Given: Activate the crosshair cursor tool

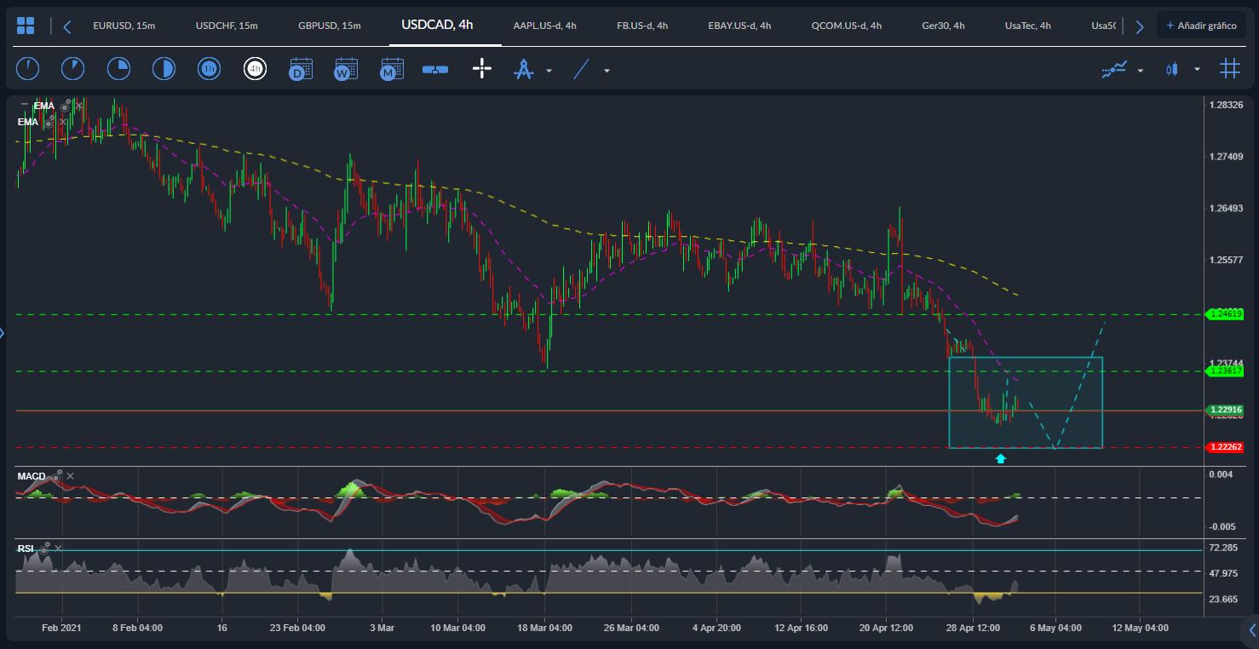Looking at the screenshot, I should click(482, 69).
